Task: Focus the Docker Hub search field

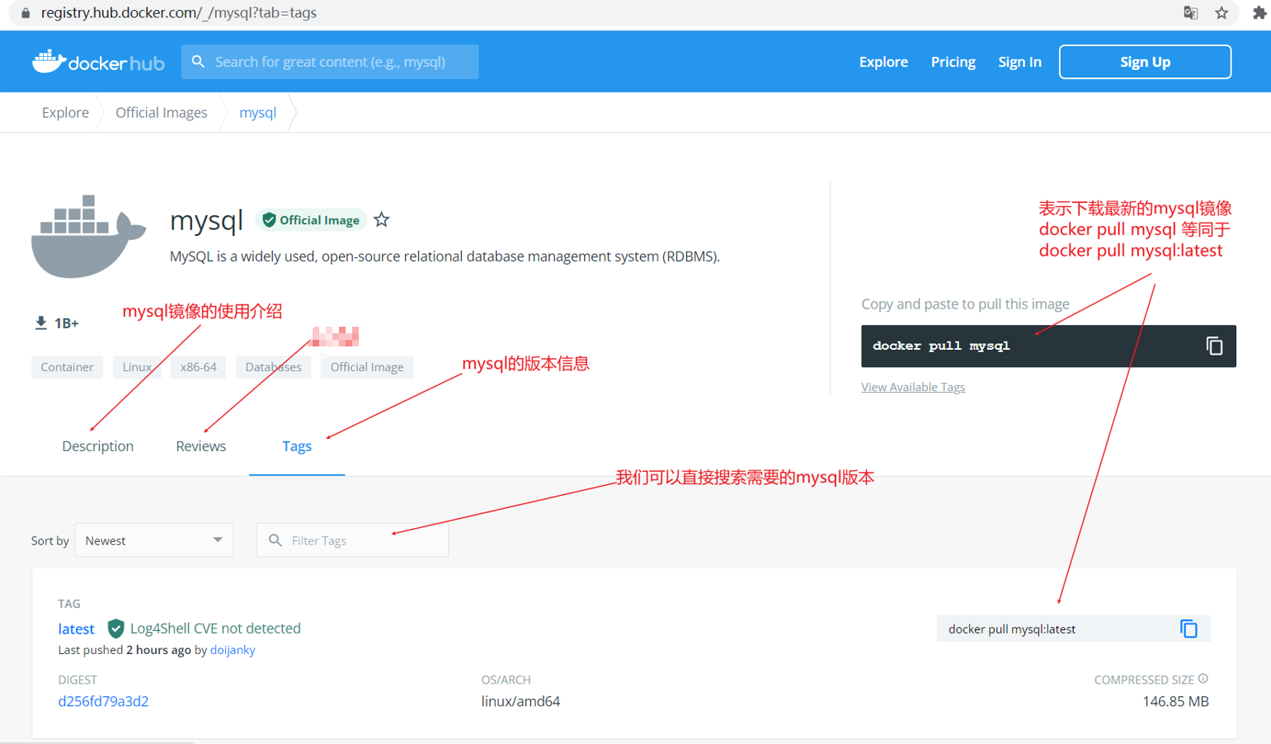Action: [330, 62]
